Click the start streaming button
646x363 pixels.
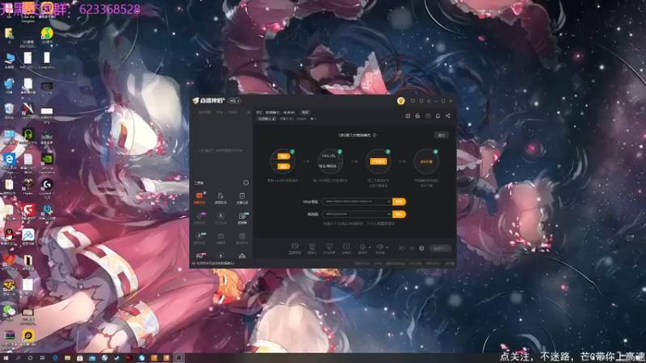[x=440, y=248]
